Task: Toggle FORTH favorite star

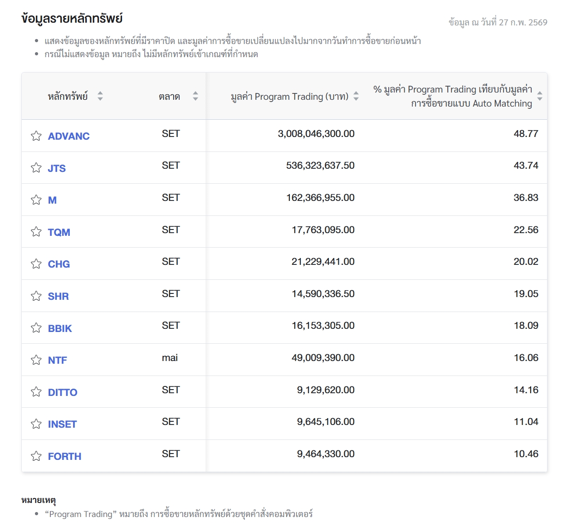Action: click(36, 456)
